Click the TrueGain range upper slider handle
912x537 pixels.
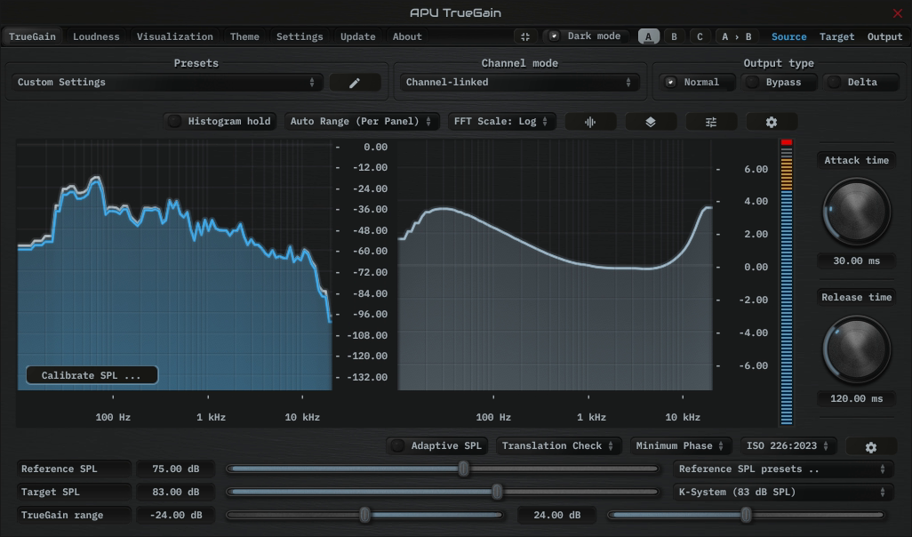point(747,515)
